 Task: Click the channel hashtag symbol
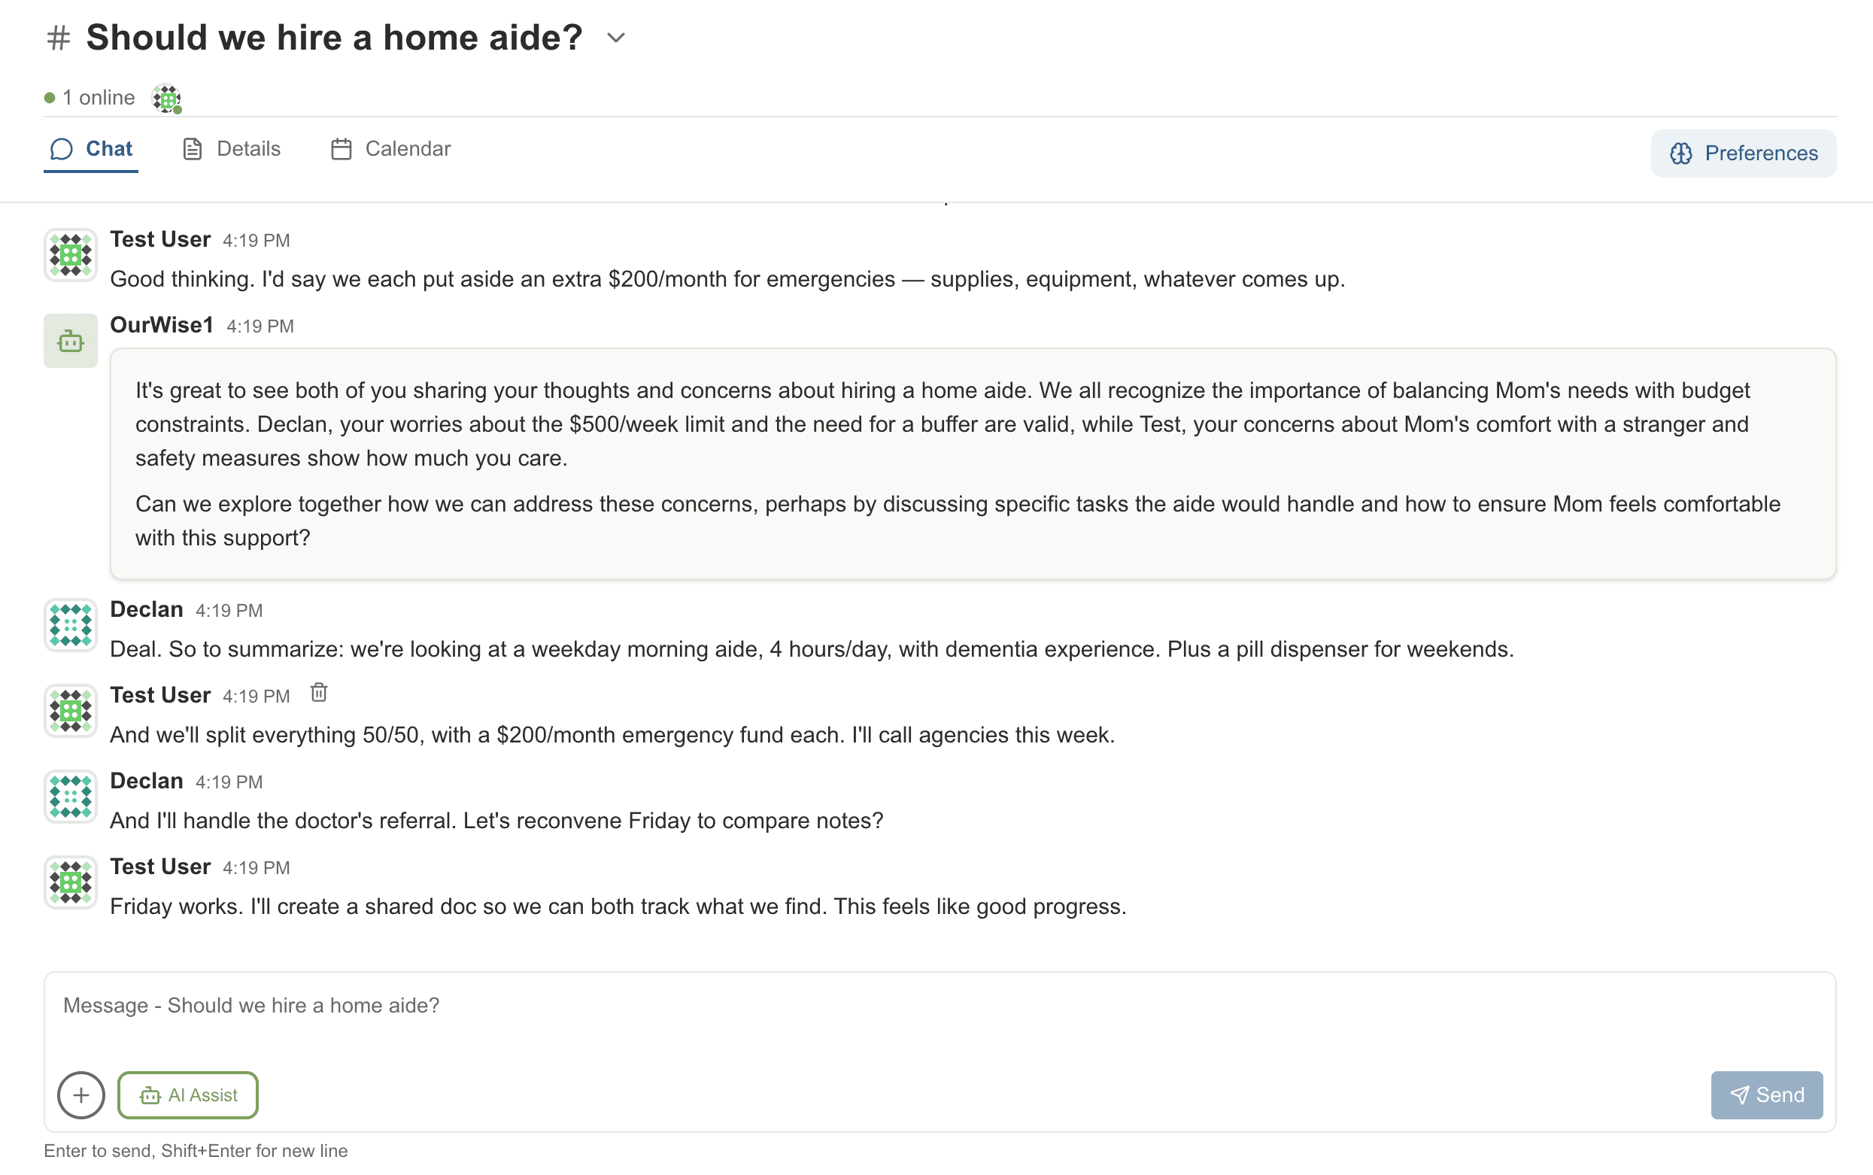59,37
